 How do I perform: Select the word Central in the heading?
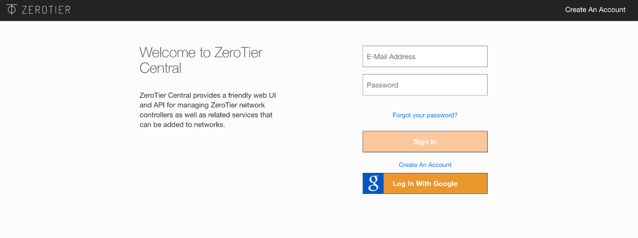(161, 68)
